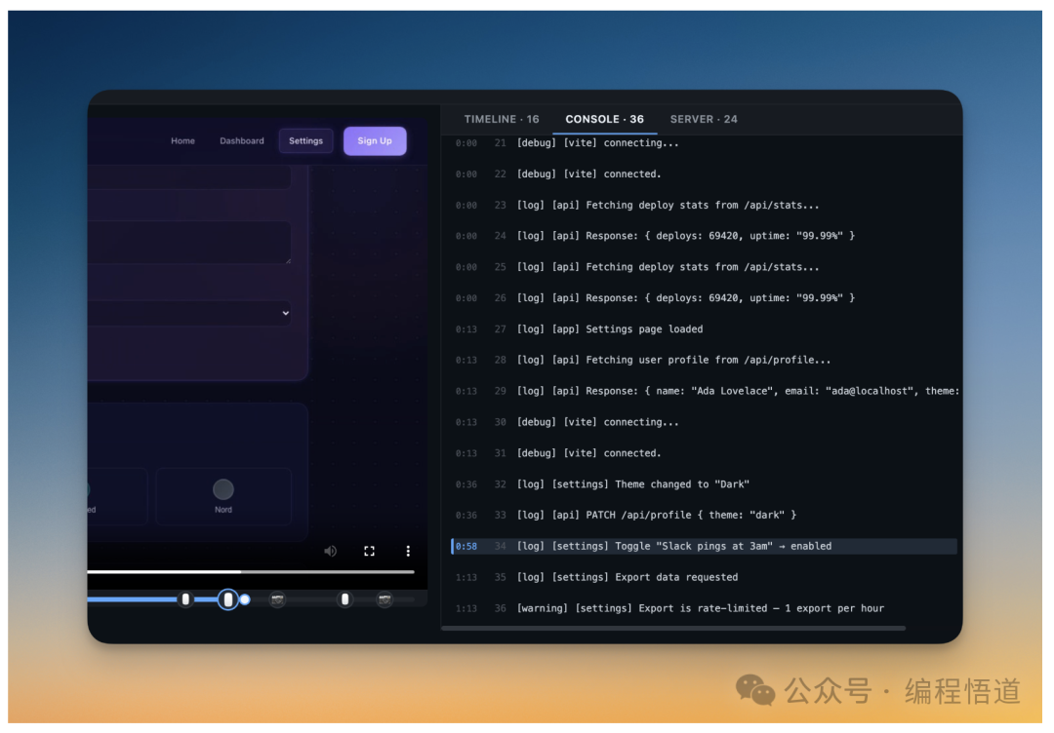Click the purple Sign Up button
This screenshot has height=733, width=1054.
pyautogui.click(x=375, y=141)
